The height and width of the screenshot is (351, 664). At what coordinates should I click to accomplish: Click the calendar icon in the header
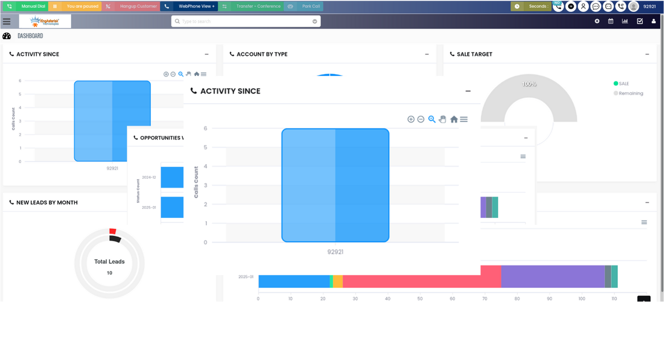[x=611, y=21]
